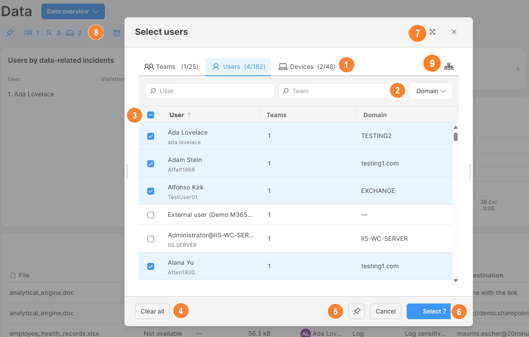This screenshot has width=529, height=337.
Task: Open the Domain filter dropdown
Action: [431, 91]
